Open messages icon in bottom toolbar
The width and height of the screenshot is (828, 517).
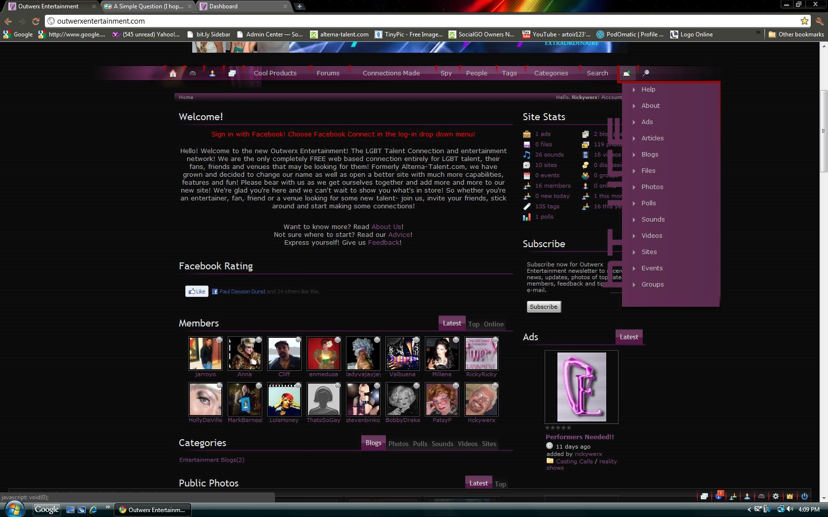[704, 496]
